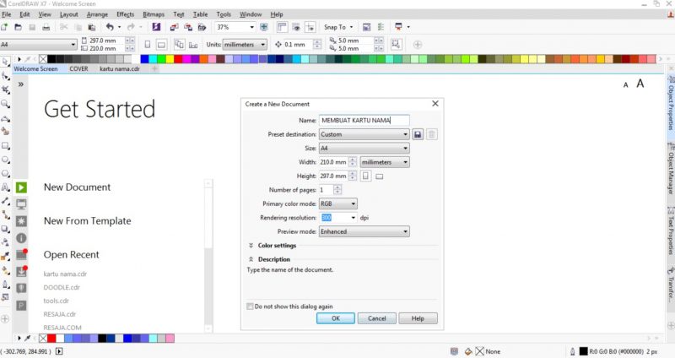The height and width of the screenshot is (358, 675).
Task: Switch to the COVER document tab
Action: [78, 69]
